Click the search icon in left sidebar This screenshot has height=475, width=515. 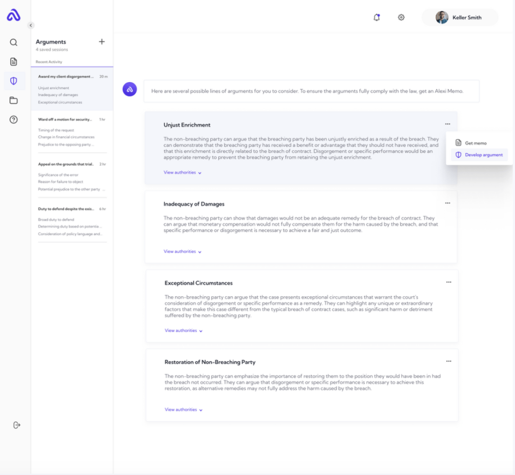pyautogui.click(x=14, y=42)
